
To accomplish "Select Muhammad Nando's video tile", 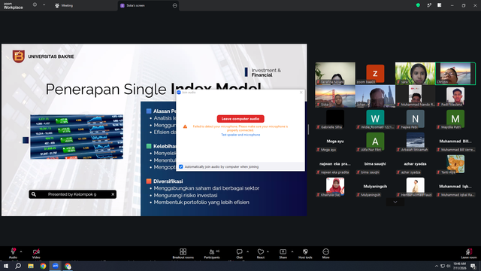I will point(415,96).
